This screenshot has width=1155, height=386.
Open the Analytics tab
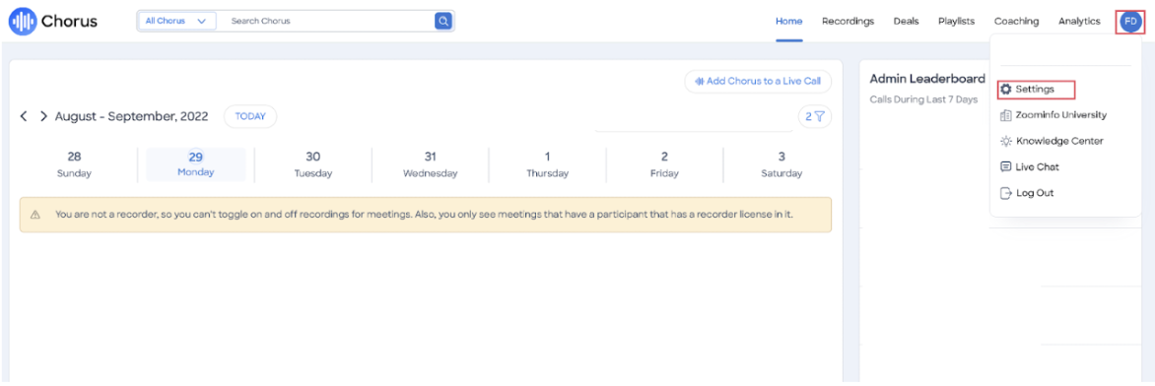click(x=1079, y=22)
